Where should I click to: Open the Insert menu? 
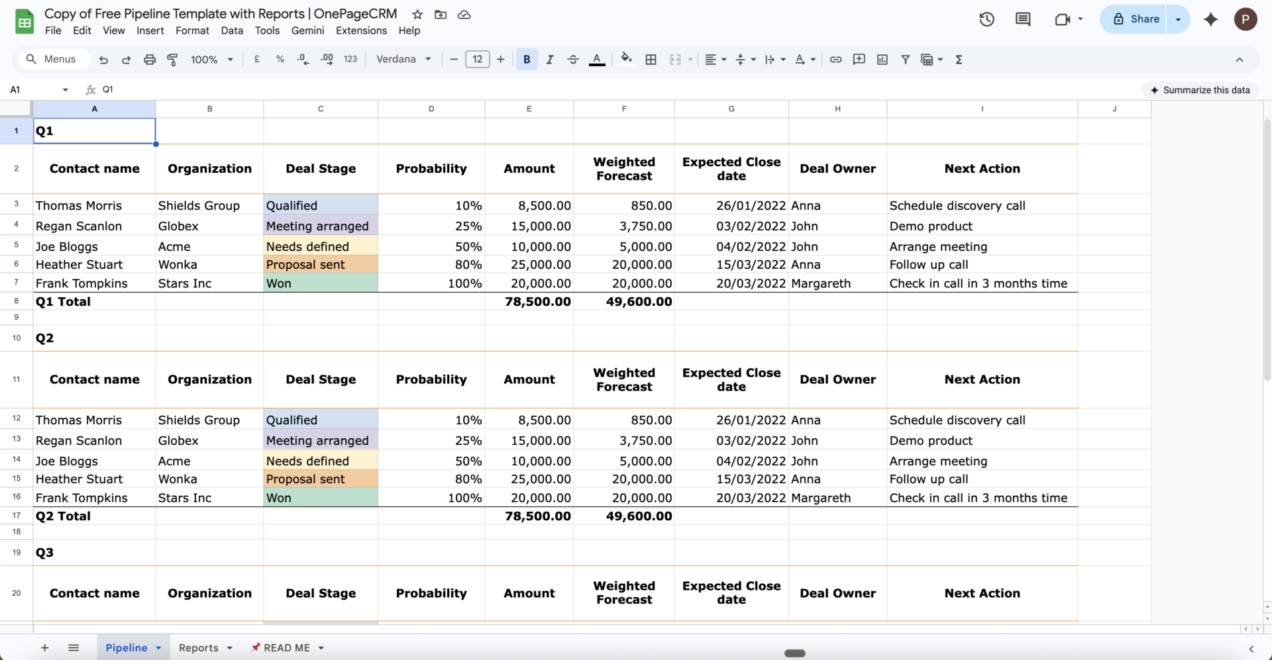pos(150,30)
